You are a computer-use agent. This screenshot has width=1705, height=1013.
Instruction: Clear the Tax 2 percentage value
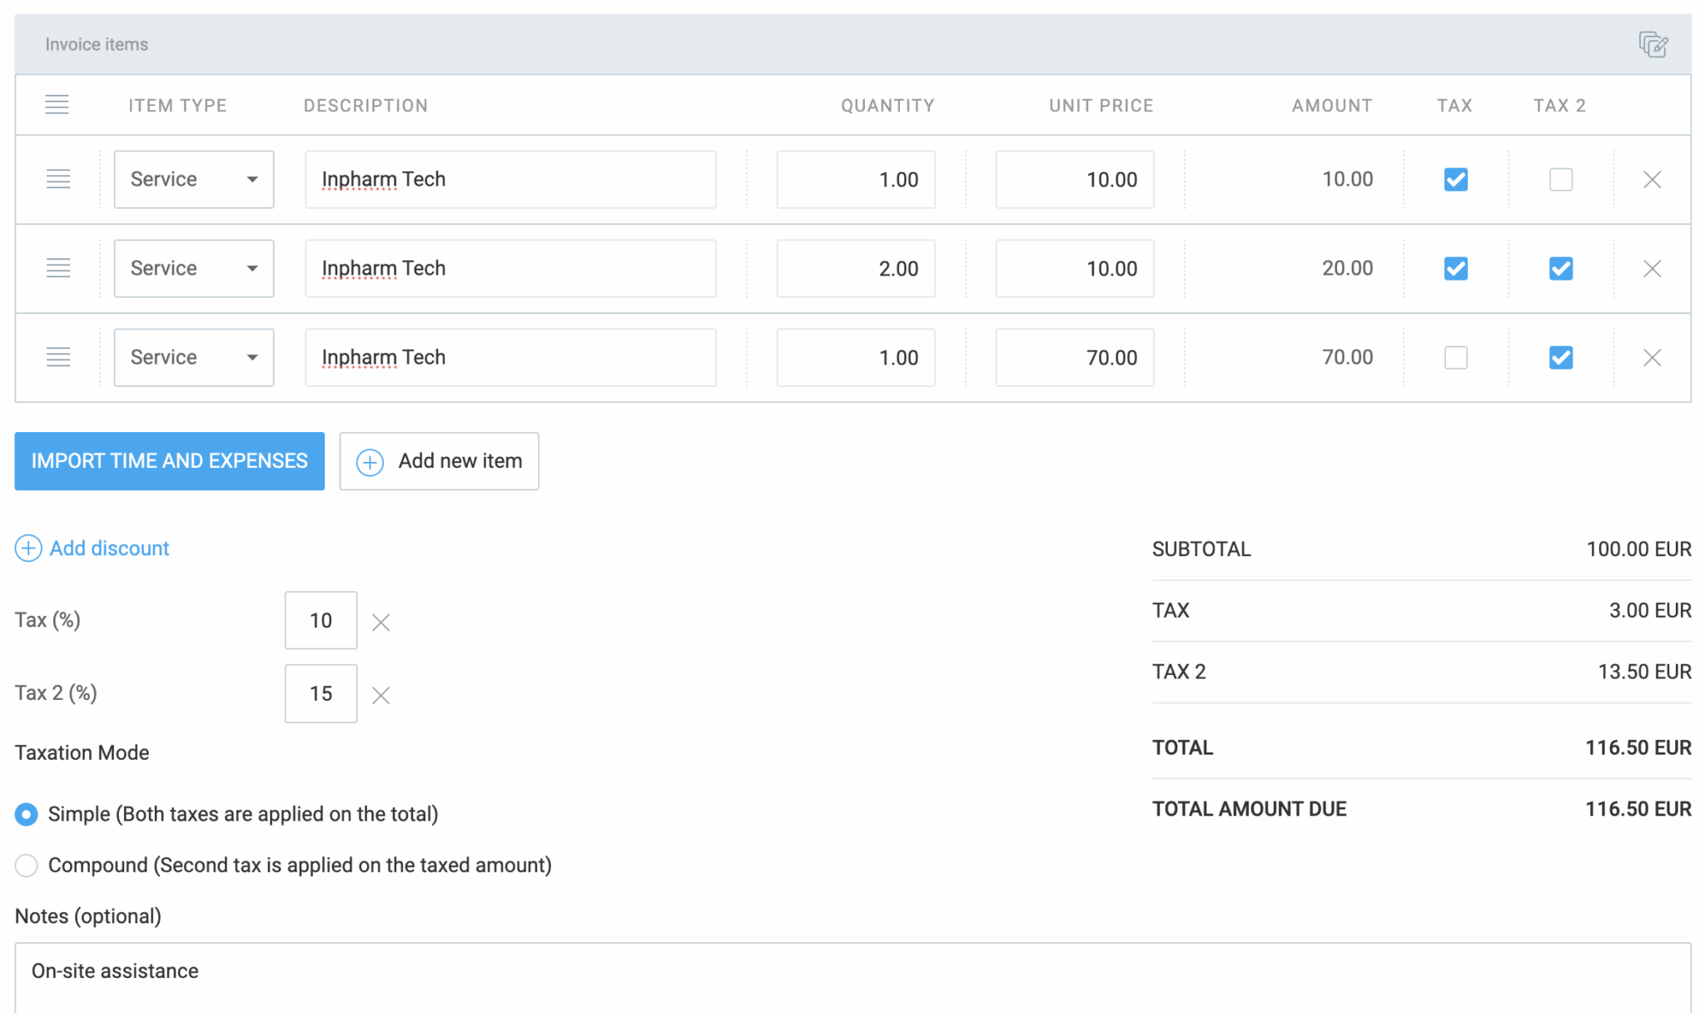pyautogui.click(x=380, y=694)
